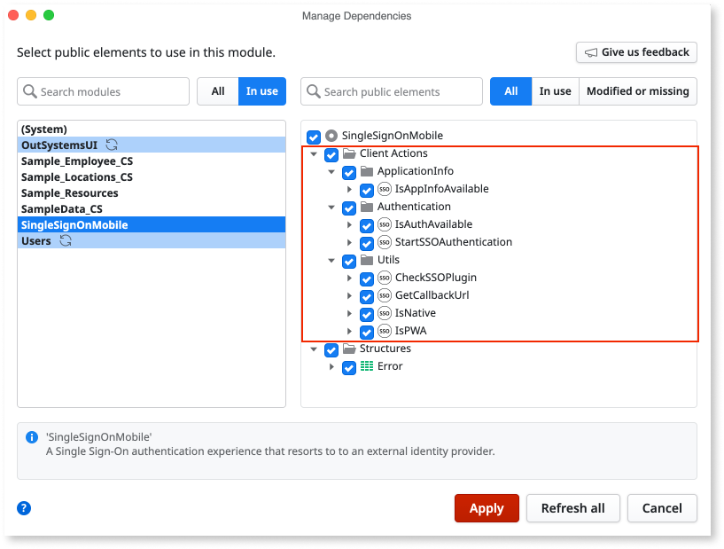Expand the GetCallbackUrl item
This screenshot has width=724, height=549.
[348, 295]
